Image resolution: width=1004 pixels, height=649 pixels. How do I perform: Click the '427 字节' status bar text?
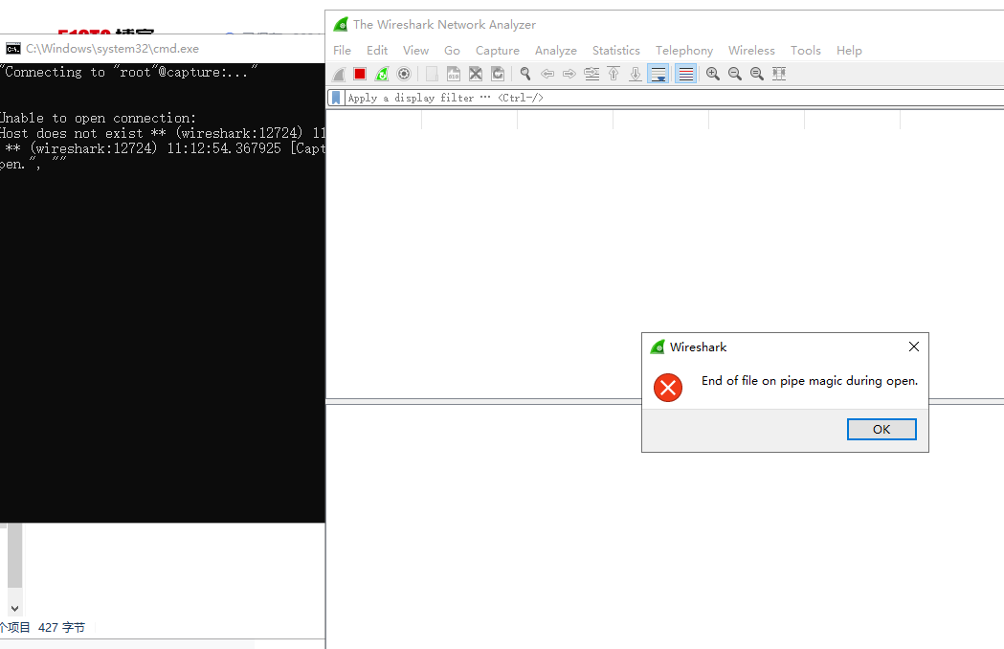[61, 627]
